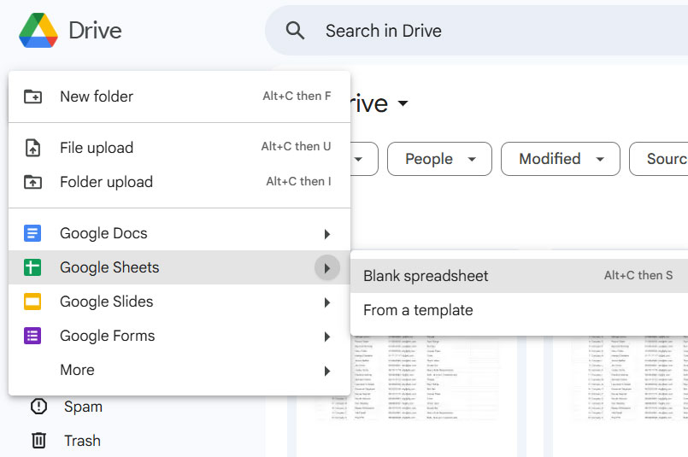Click the purple Google Forms icon
This screenshot has height=457, width=688.
(32, 336)
